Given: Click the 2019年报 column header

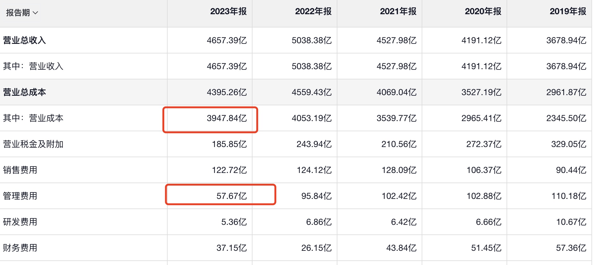Looking at the screenshot, I should (568, 11).
